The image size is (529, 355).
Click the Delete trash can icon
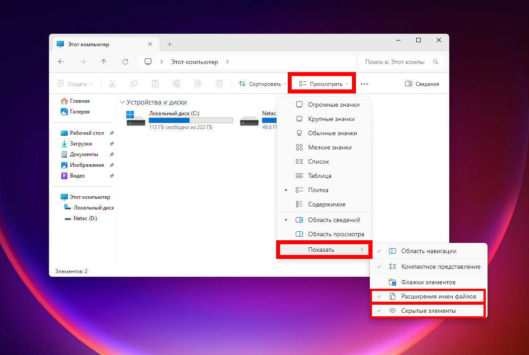pyautogui.click(x=219, y=84)
